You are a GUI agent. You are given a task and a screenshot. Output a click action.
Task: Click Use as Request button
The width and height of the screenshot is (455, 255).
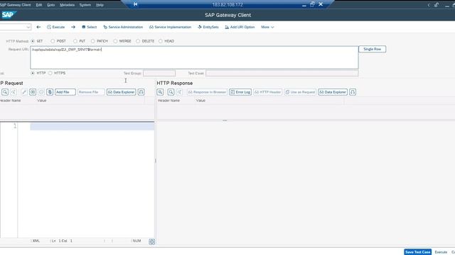pos(300,92)
